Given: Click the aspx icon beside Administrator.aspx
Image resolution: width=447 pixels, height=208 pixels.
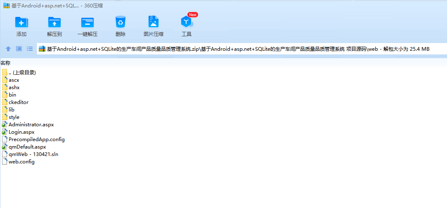Looking at the screenshot, I should pyautogui.click(x=5, y=125).
